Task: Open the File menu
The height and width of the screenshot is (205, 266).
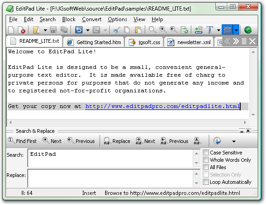Action: click(x=13, y=19)
